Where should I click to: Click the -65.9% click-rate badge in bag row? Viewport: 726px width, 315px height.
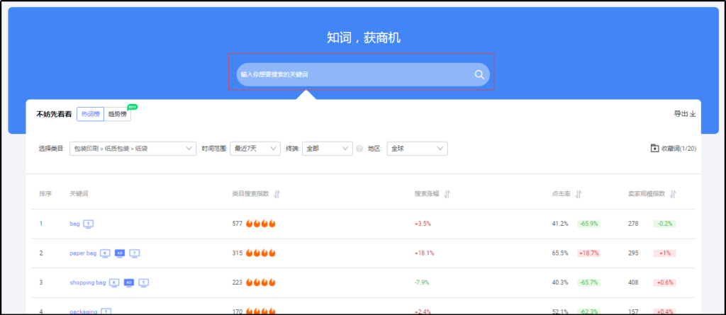click(x=588, y=224)
